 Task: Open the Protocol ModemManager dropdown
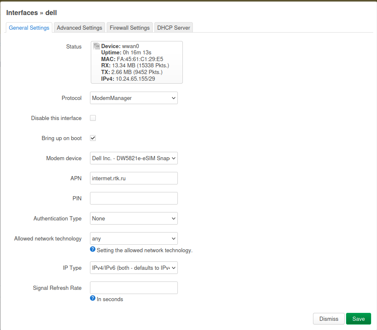133,98
